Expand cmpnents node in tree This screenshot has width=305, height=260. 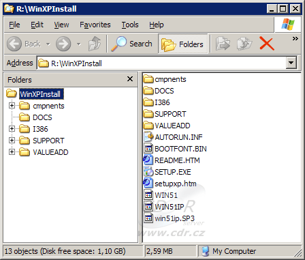click(x=12, y=106)
